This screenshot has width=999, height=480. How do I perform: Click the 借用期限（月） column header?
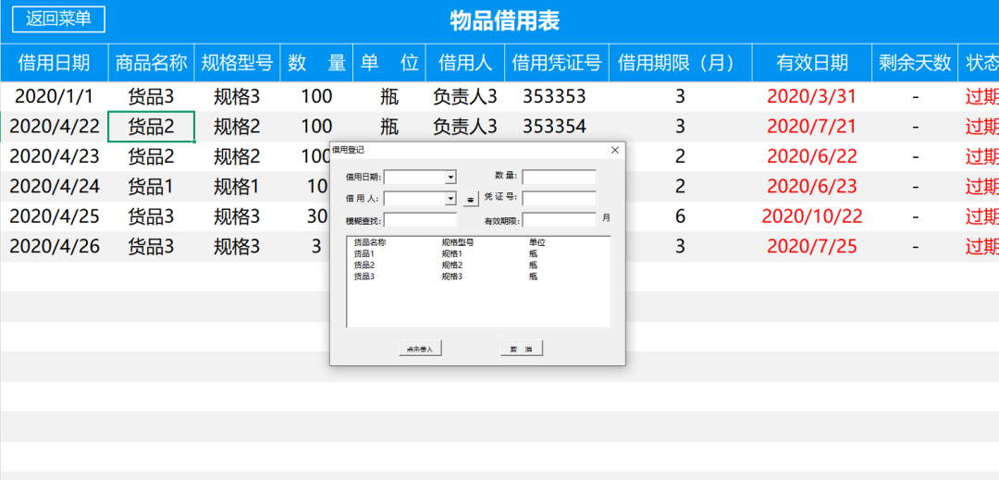681,63
